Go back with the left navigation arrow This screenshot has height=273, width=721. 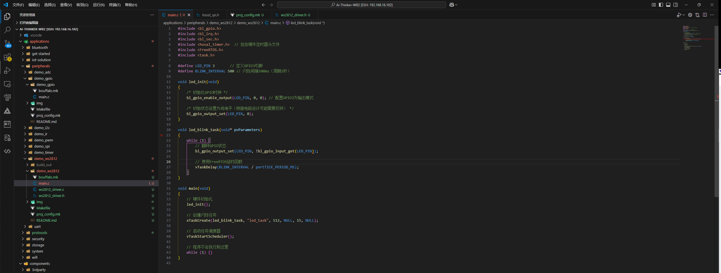pyautogui.click(x=264, y=5)
